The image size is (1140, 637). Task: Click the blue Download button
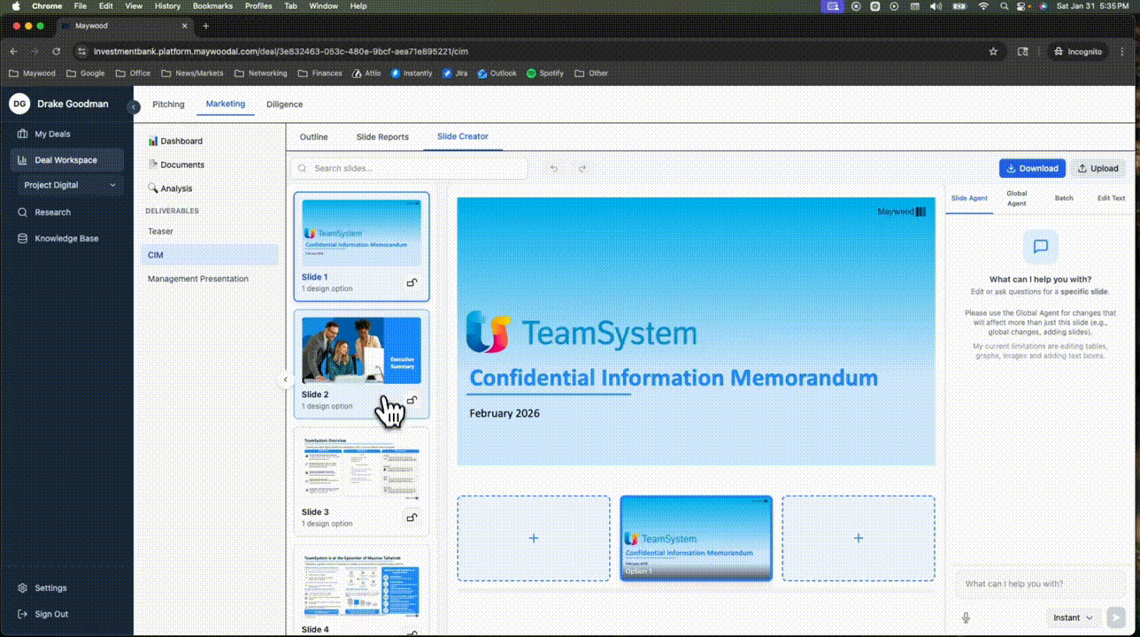1031,168
